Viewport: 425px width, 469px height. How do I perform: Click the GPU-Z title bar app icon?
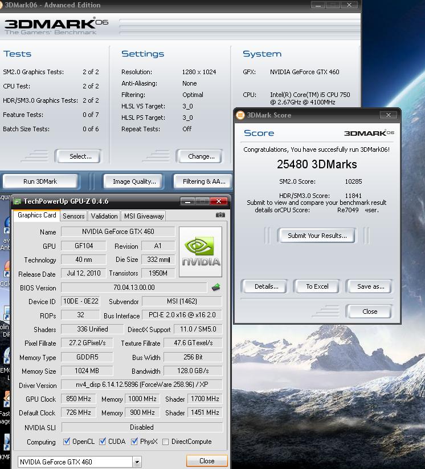click(x=17, y=201)
